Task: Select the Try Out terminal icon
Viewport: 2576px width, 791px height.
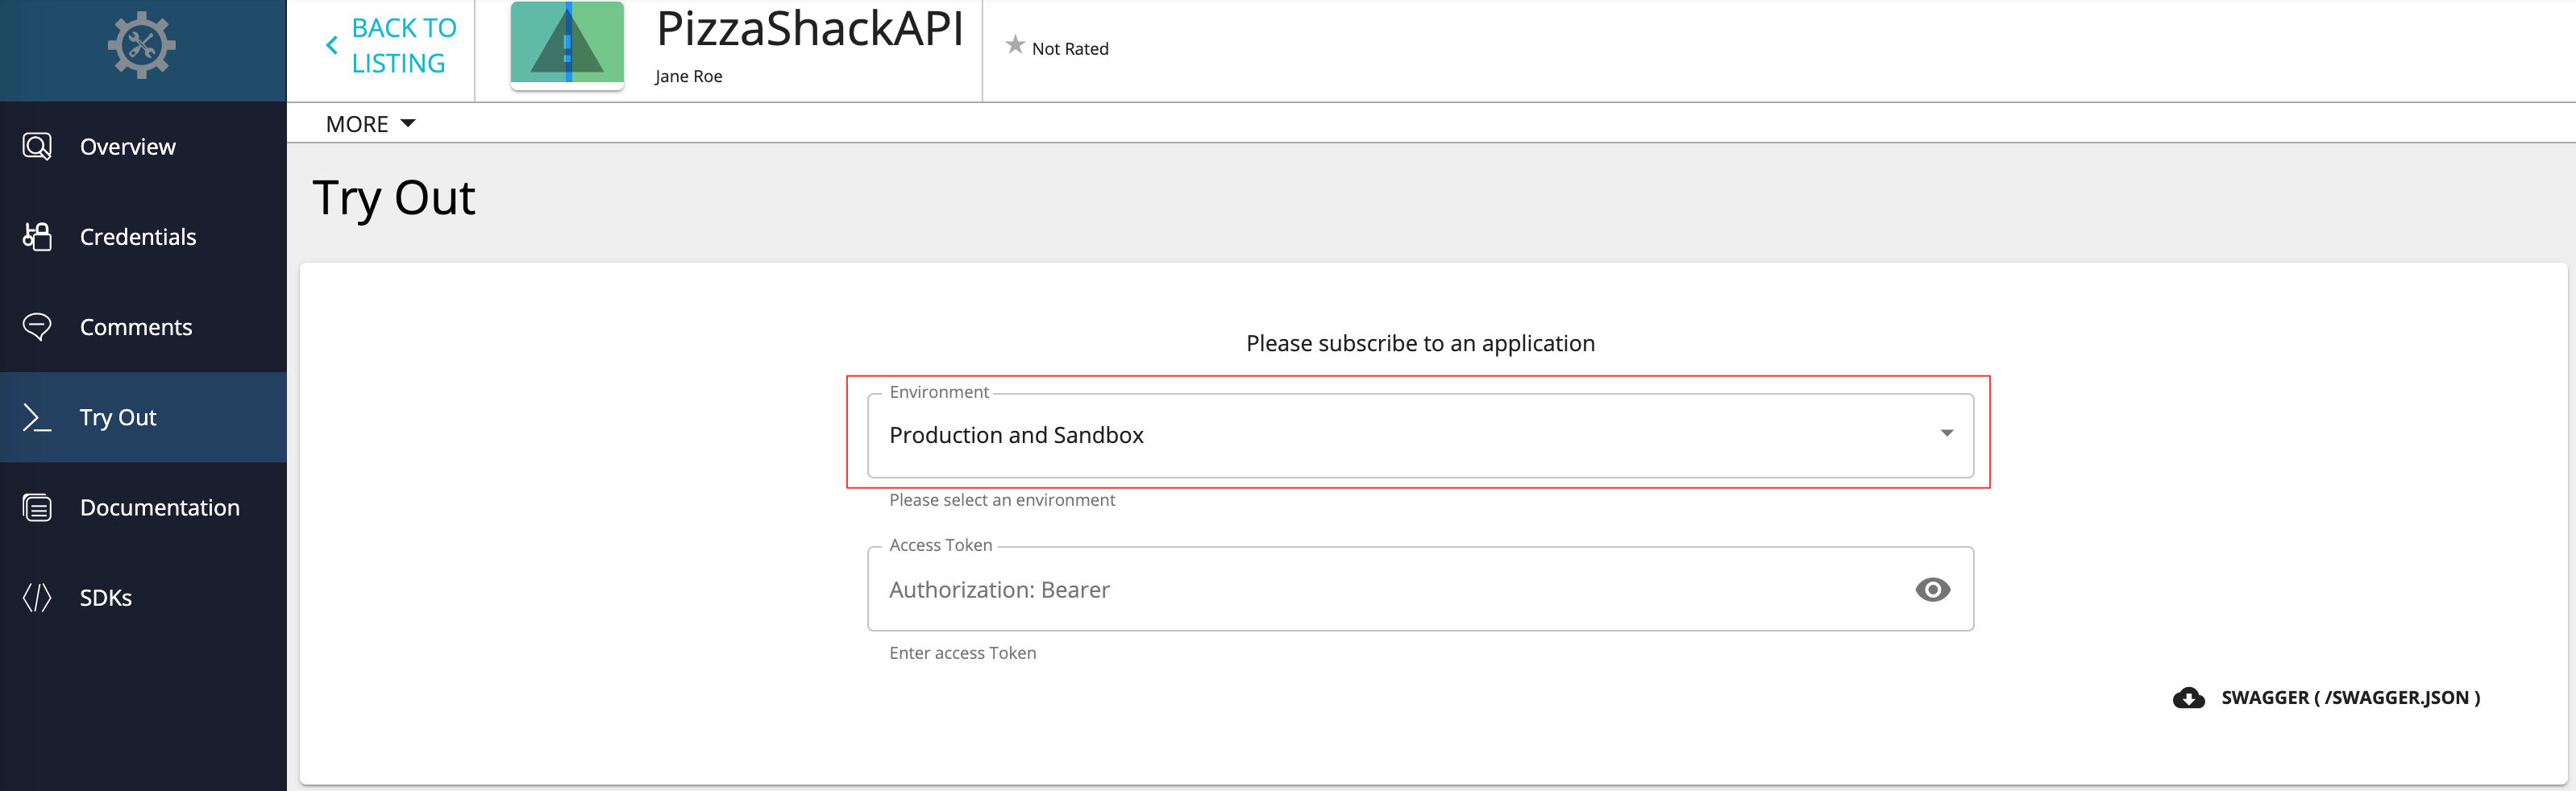Action: 37,418
